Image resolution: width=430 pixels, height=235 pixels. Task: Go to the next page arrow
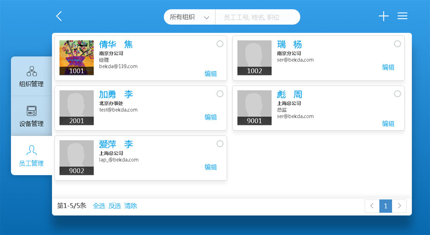click(399, 206)
